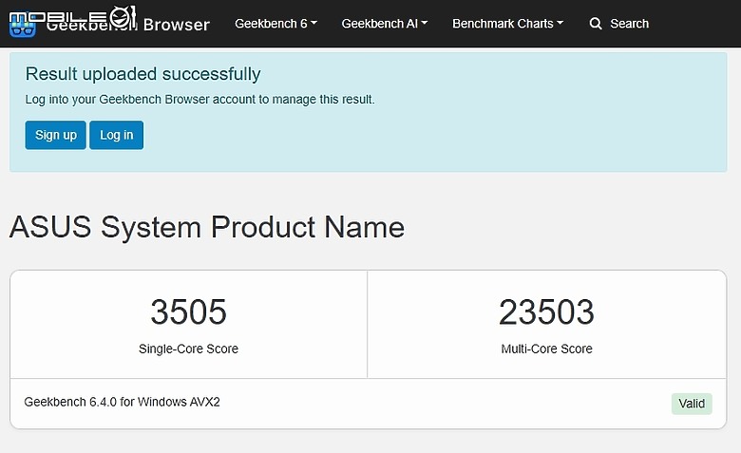Select the multi-core score 23503
This screenshot has height=453, width=741.
click(x=546, y=312)
